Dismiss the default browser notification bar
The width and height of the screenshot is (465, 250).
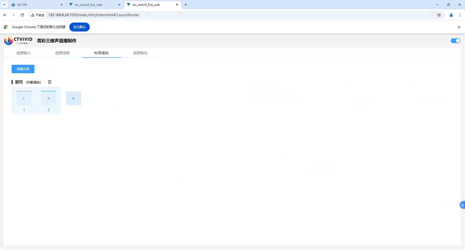click(x=459, y=27)
